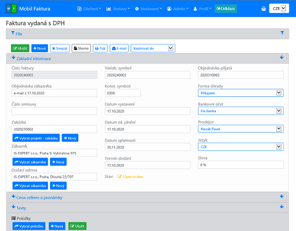Viewport: 296px width, 231px height.
Task: Click the Storno document button
Action: click(81, 48)
